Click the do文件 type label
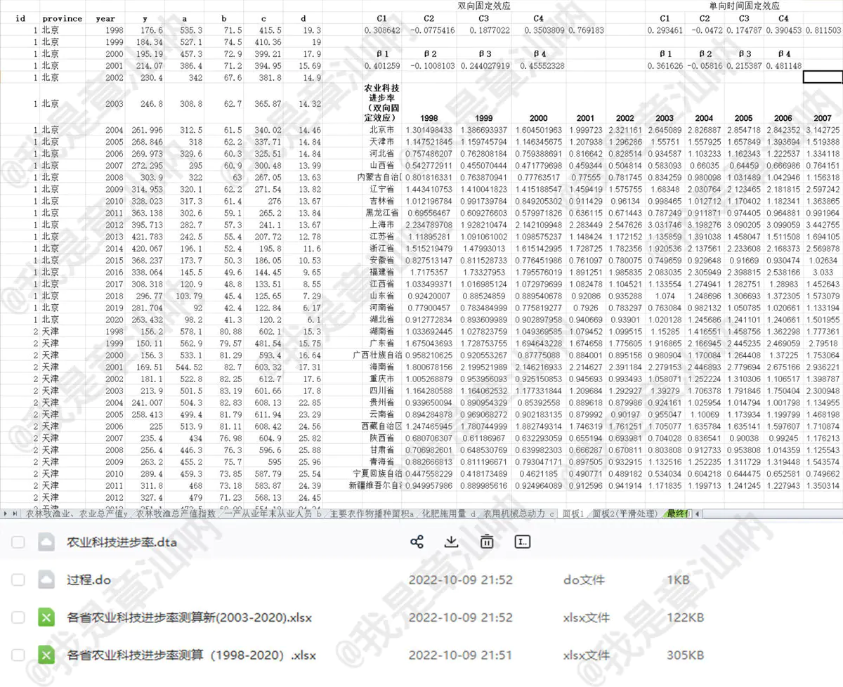This screenshot has width=843, height=687. [x=584, y=580]
